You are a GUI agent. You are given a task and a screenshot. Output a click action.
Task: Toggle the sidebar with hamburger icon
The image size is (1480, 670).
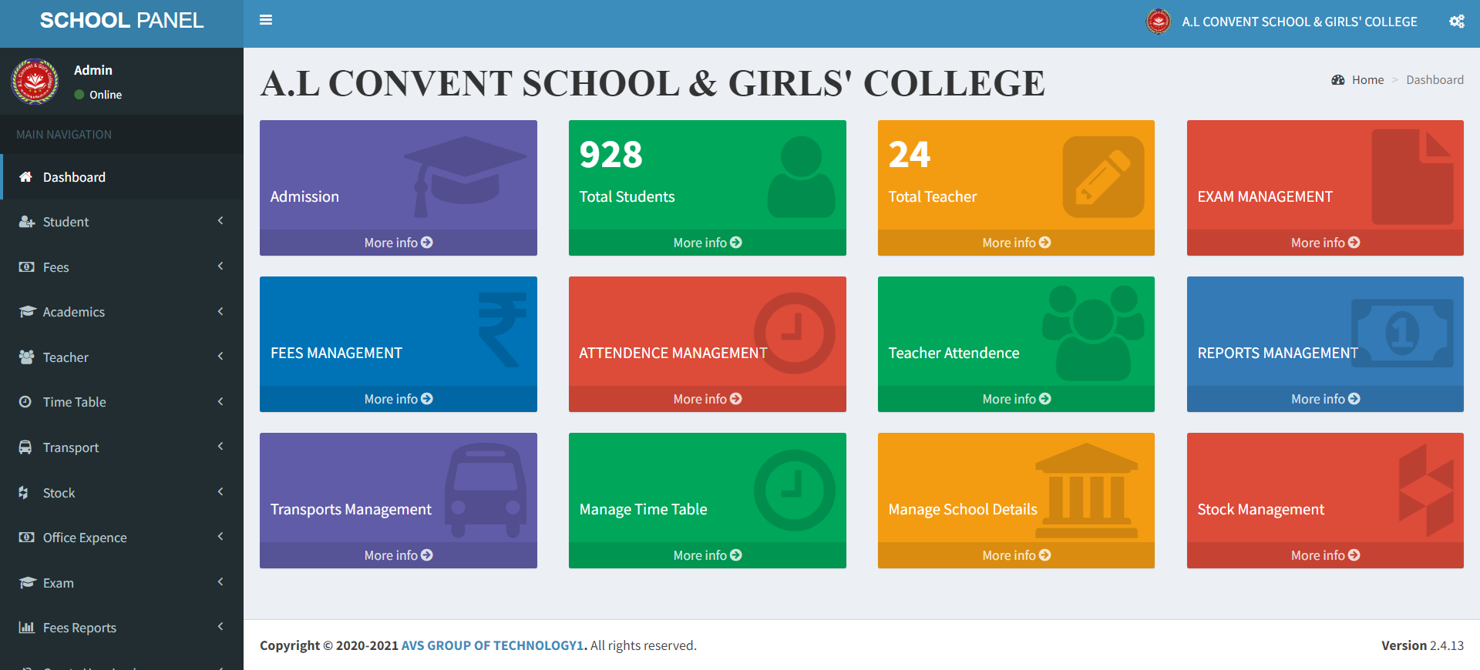(x=266, y=20)
